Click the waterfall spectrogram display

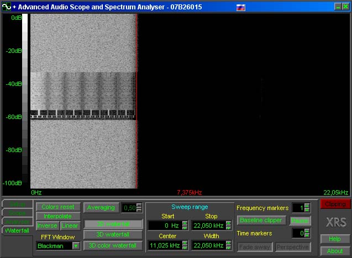click(x=190, y=101)
